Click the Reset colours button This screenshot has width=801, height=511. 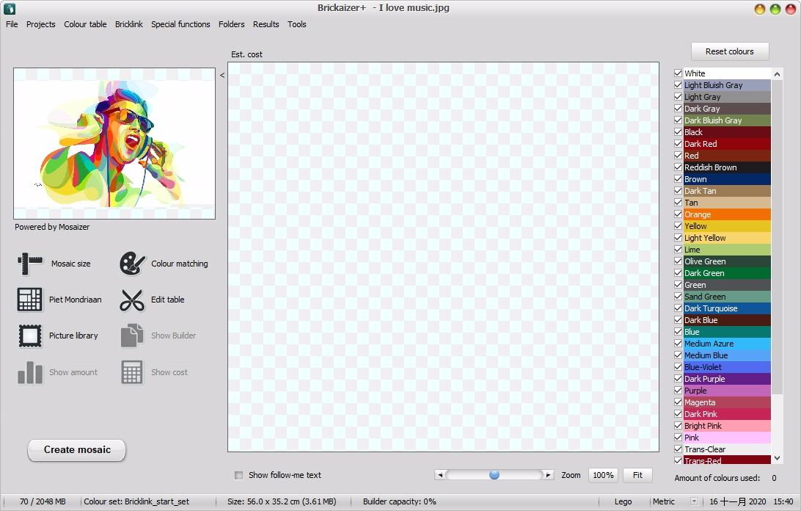729,51
